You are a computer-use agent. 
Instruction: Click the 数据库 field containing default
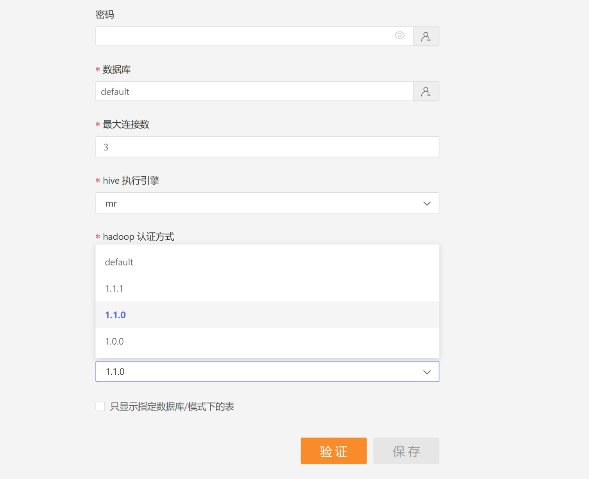point(254,91)
